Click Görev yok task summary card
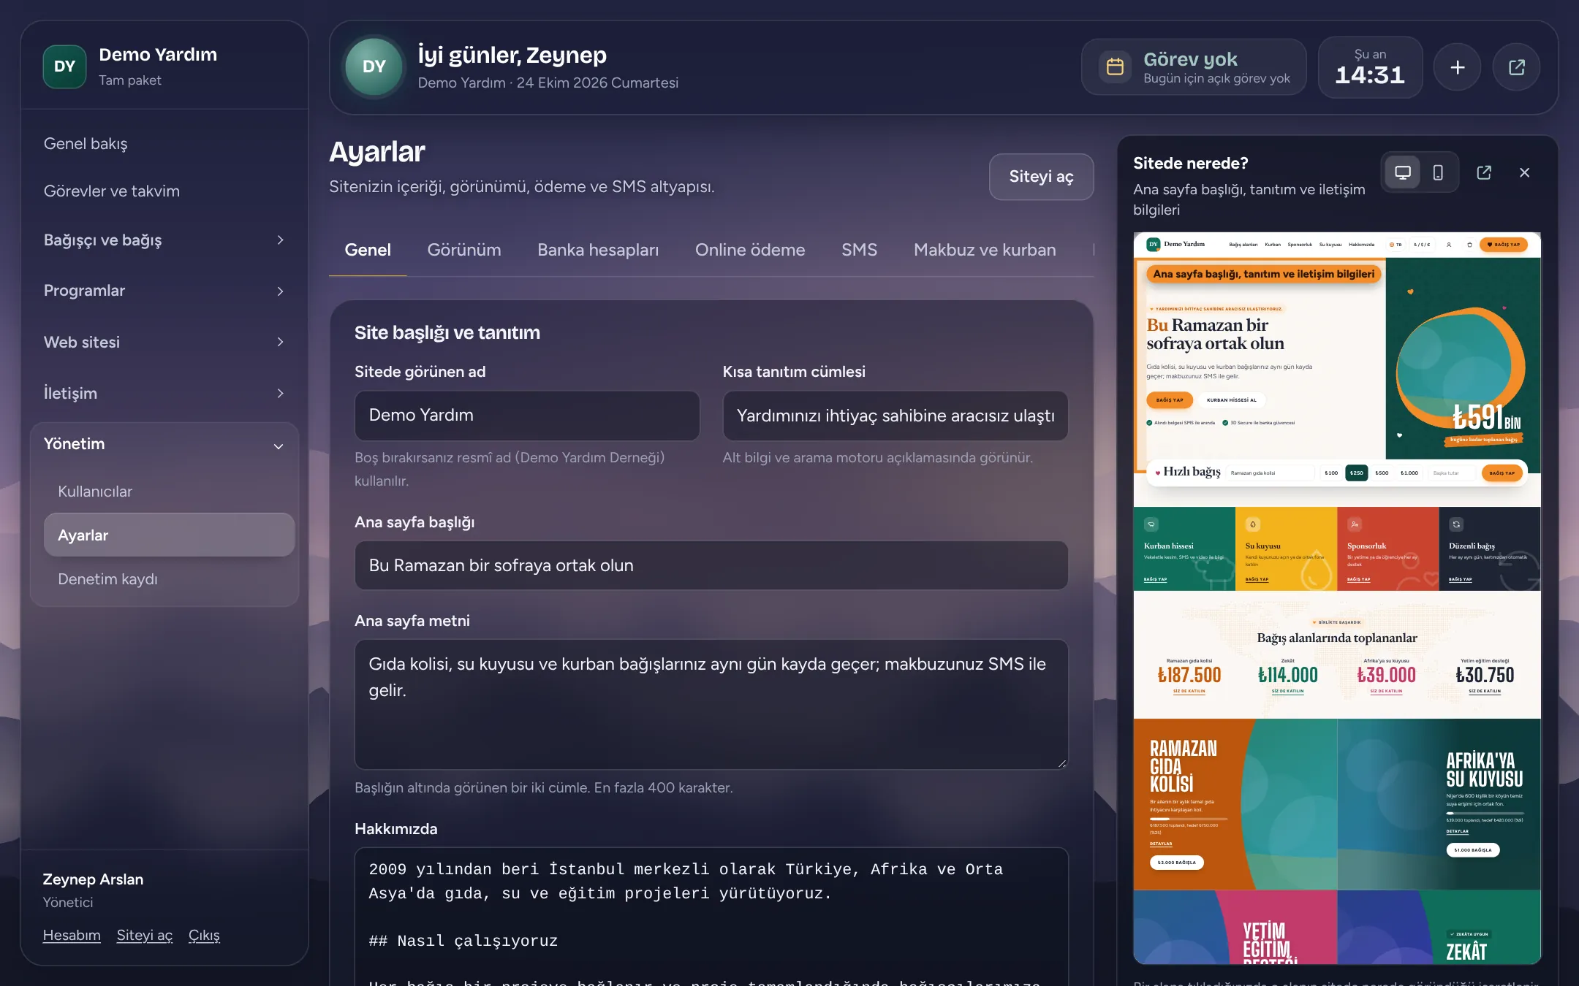Viewport: 1579px width, 986px height. pos(1194,67)
